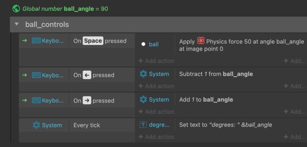Screen dimensions: 307x147
Task: Select Add 1 to ball_angle action
Action: coord(206,99)
